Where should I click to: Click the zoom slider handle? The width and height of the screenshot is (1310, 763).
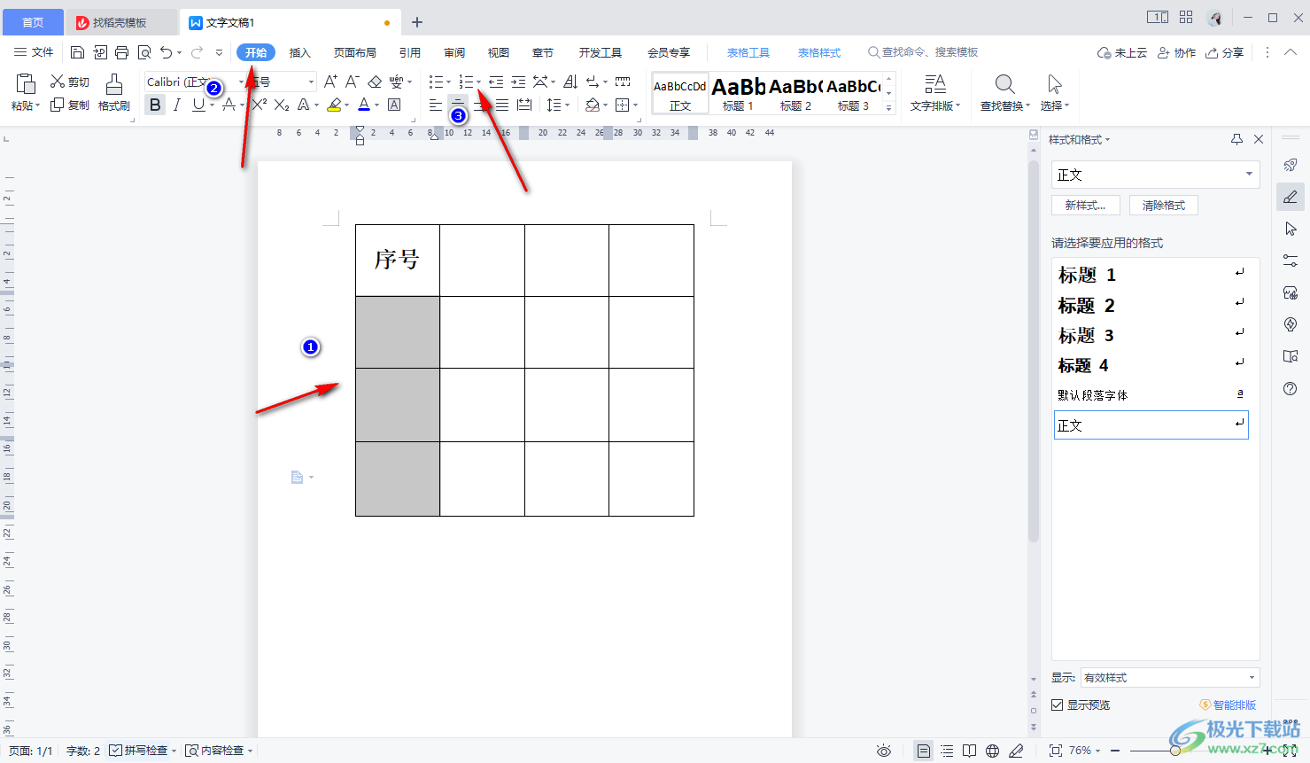click(1175, 751)
